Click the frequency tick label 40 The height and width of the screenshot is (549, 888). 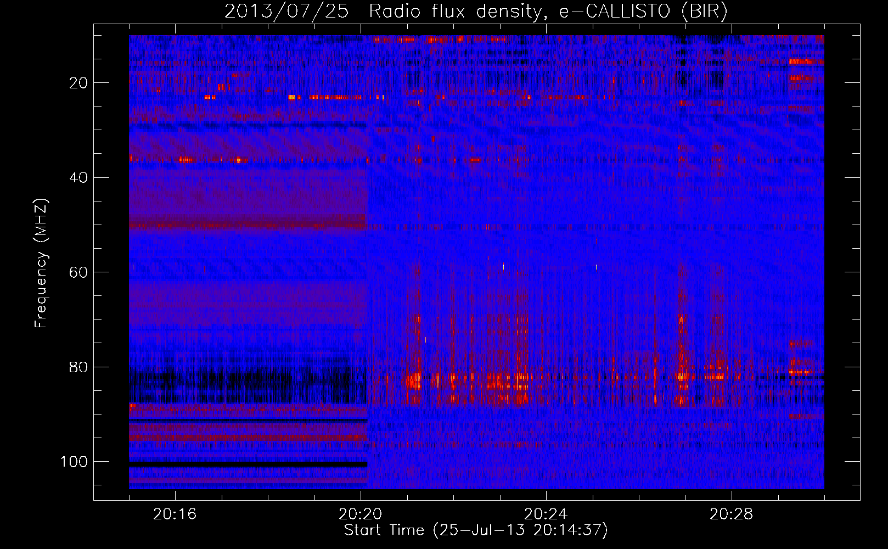[x=78, y=178]
